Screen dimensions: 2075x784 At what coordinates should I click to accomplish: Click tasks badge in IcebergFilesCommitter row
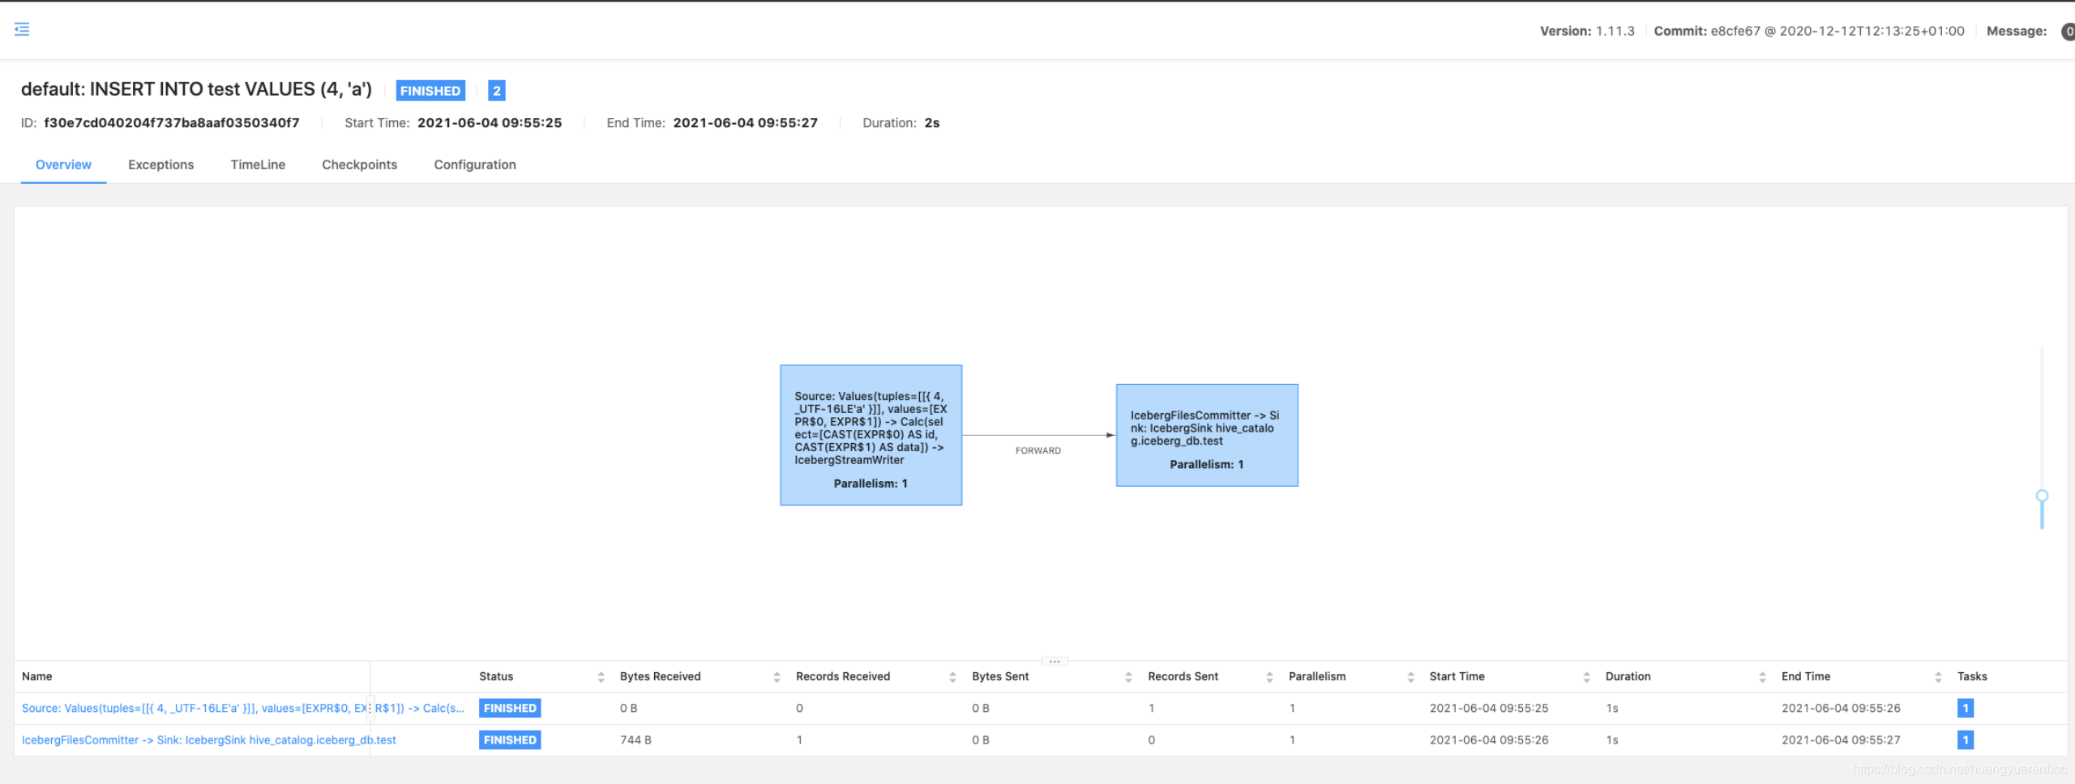click(1965, 740)
